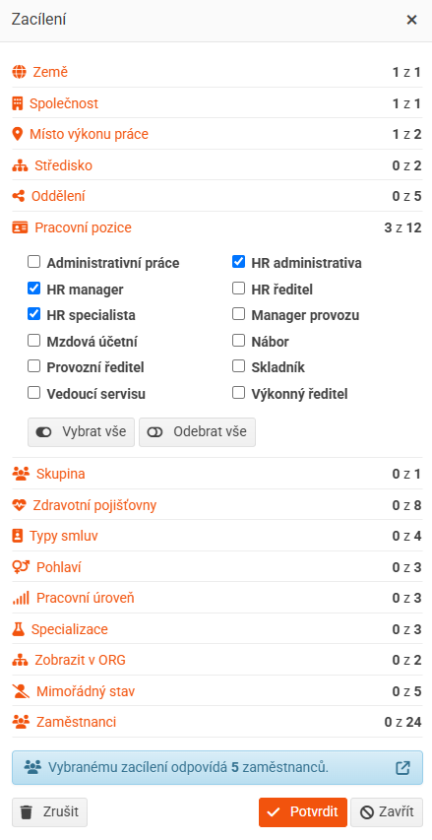Viewport: 432px width, 840px height.
Task: Check the Mzdová účetní checkbox
Action: [33, 340]
